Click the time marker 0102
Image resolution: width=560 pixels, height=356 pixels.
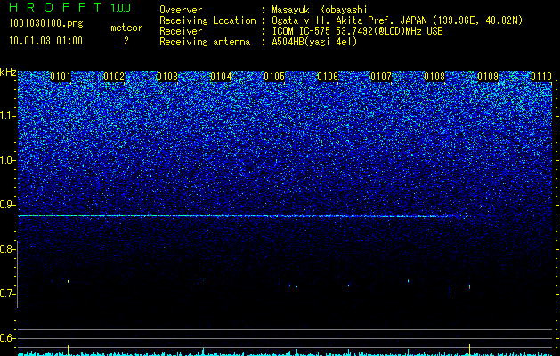[114, 77]
